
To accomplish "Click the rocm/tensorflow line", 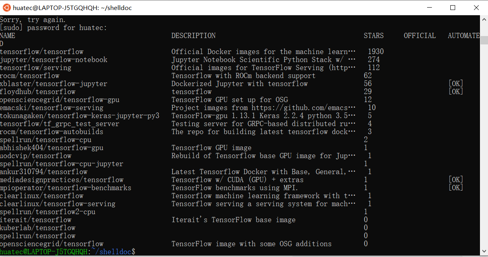I will tap(30, 75).
